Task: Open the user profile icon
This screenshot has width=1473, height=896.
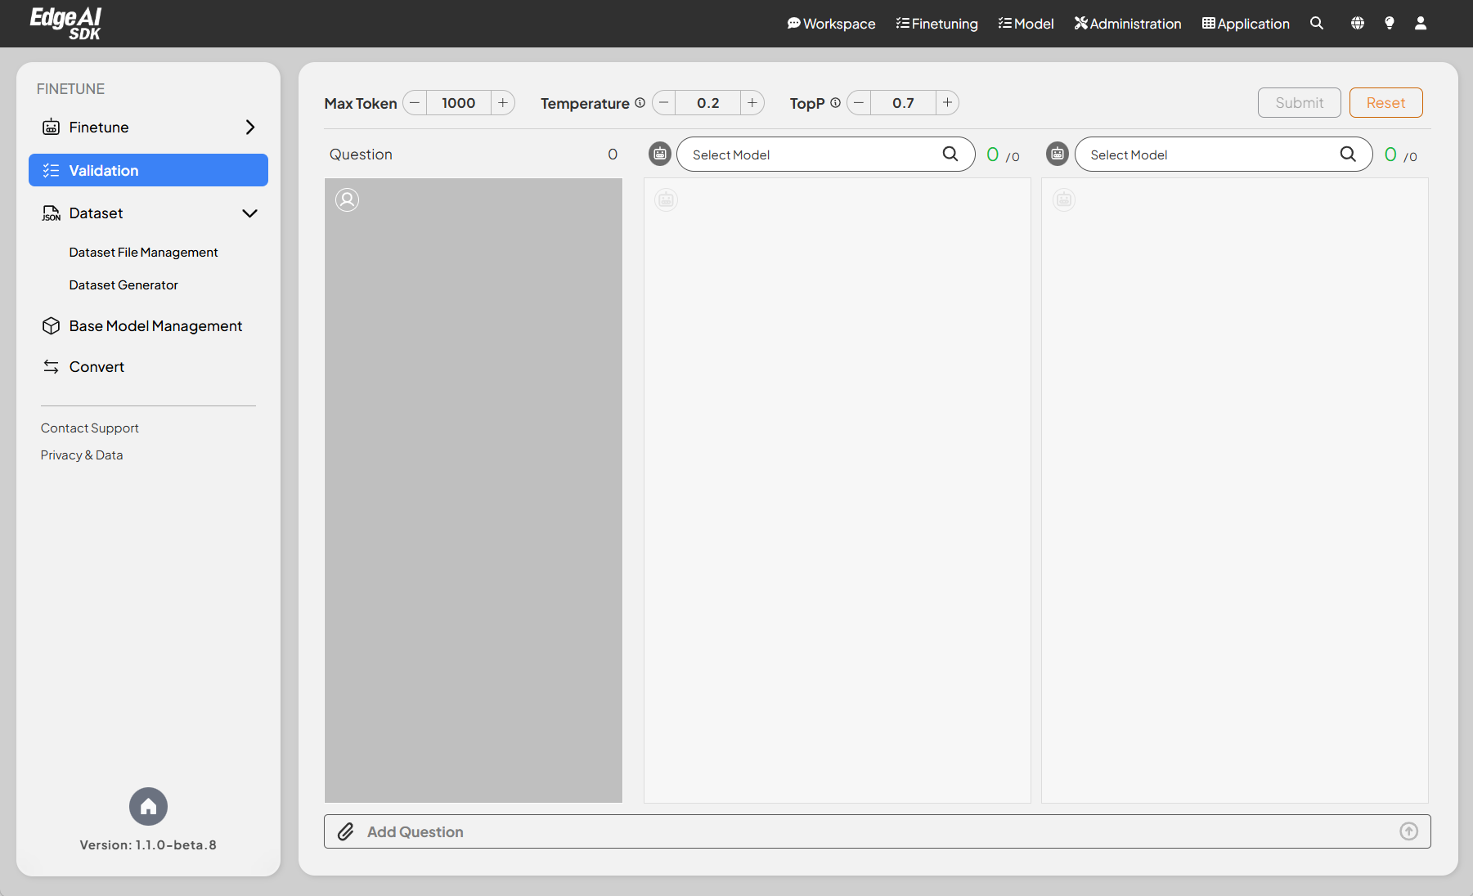Action: coord(1421,24)
